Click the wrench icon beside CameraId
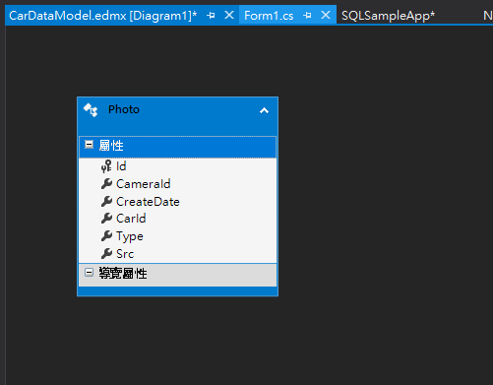 106,184
